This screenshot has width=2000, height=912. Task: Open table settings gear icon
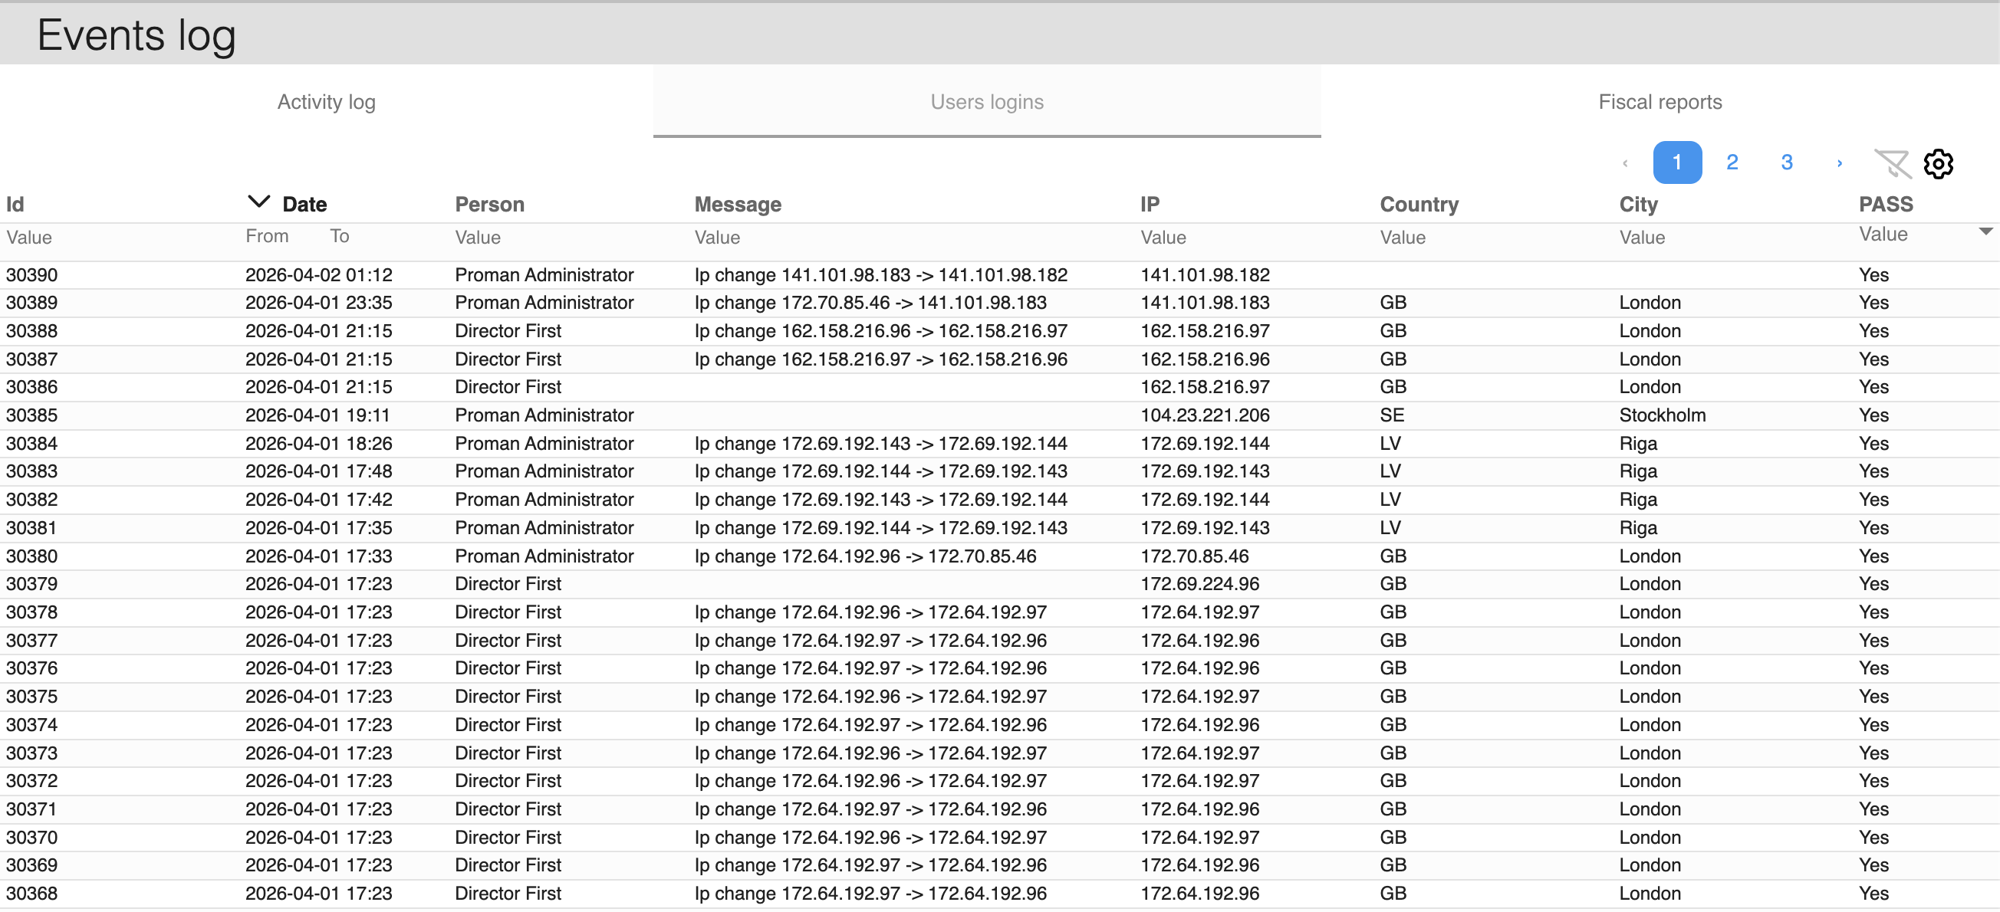(x=1938, y=164)
